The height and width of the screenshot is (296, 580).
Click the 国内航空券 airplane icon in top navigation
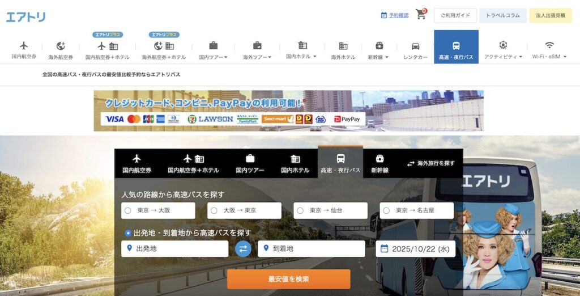point(24,45)
